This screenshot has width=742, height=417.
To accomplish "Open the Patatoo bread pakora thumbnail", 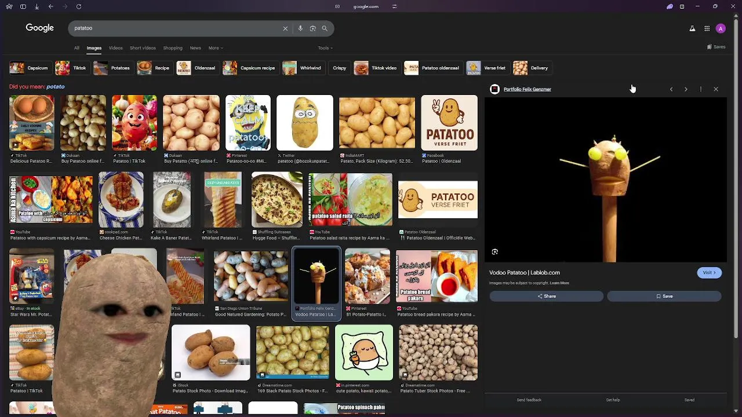I will point(437,277).
